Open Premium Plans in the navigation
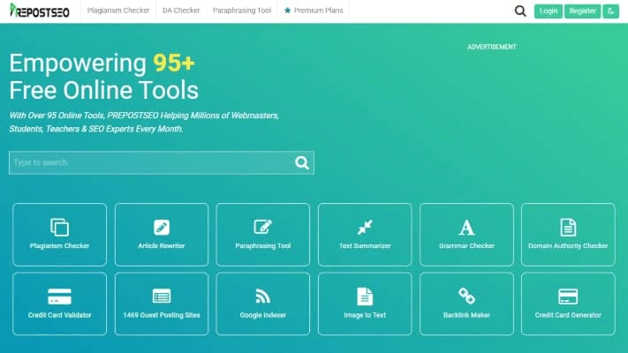Viewport: 628px width, 353px height. pyautogui.click(x=318, y=11)
